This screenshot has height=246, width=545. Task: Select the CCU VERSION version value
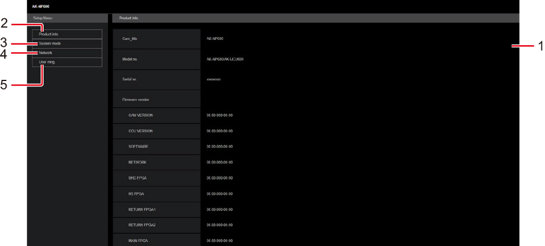coord(220,131)
